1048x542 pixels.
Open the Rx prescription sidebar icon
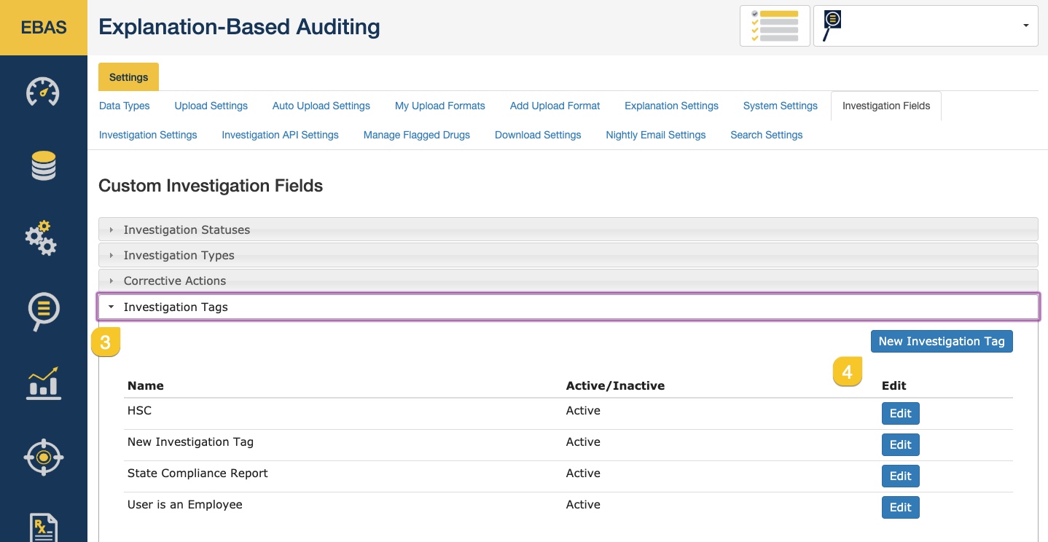coord(43,527)
